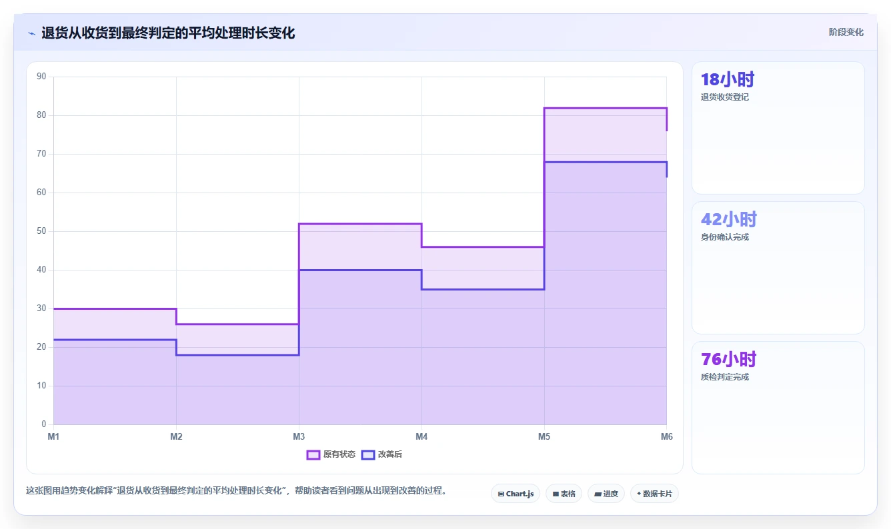Image resolution: width=891 pixels, height=529 pixels.
Task: Toggle the 原有状态 legend swatch
Action: click(313, 455)
